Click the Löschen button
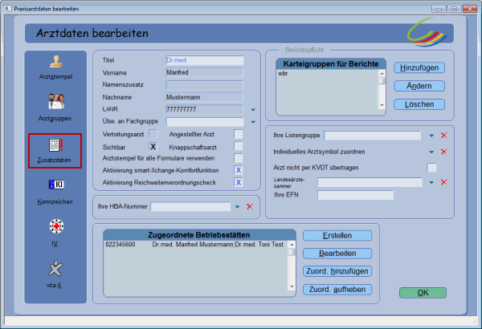The width and height of the screenshot is (482, 329). 419,104
